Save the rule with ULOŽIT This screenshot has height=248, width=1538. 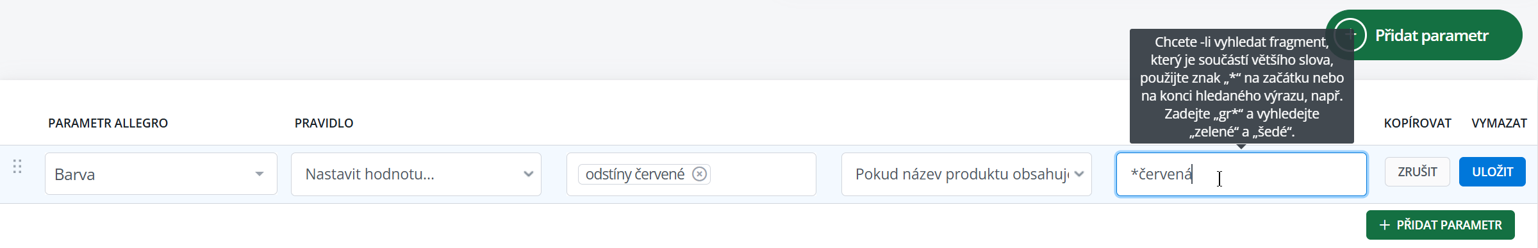1493,172
